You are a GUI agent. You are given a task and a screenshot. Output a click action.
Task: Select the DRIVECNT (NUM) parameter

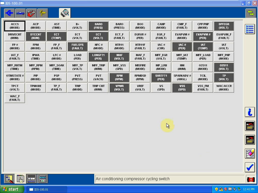click(x=15, y=36)
